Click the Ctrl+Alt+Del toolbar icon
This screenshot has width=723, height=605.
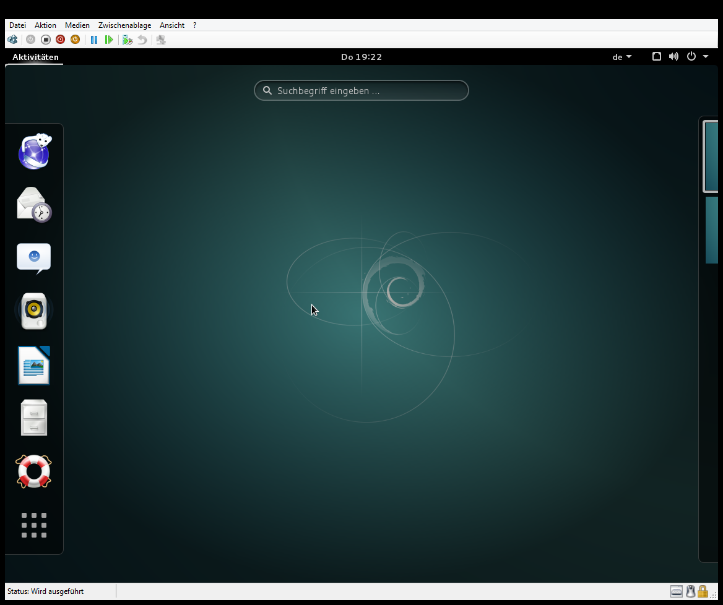12,40
